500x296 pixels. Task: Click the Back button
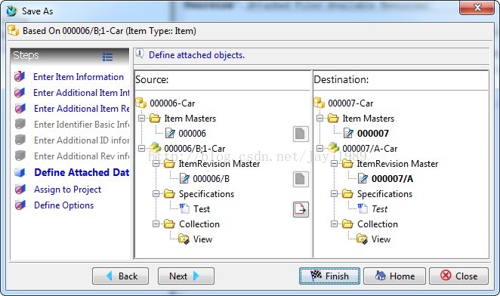121,276
